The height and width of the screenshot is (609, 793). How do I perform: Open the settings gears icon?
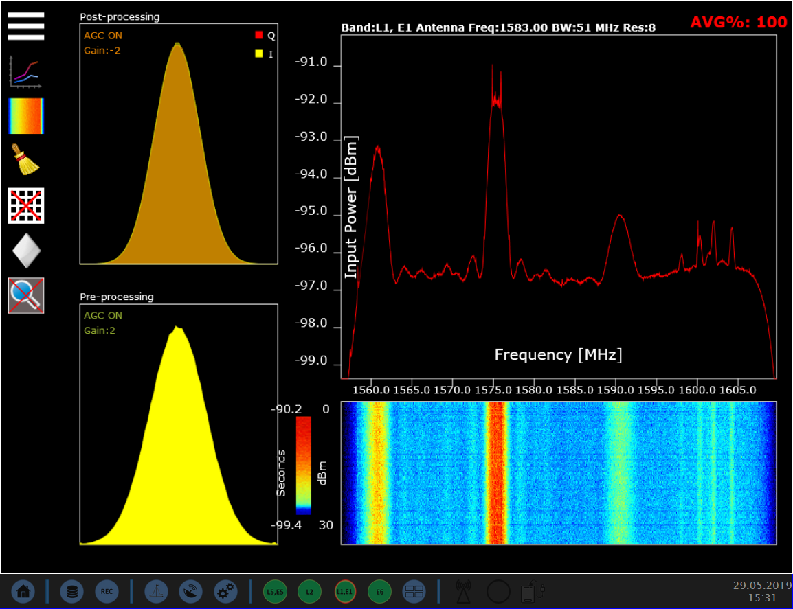[225, 591]
